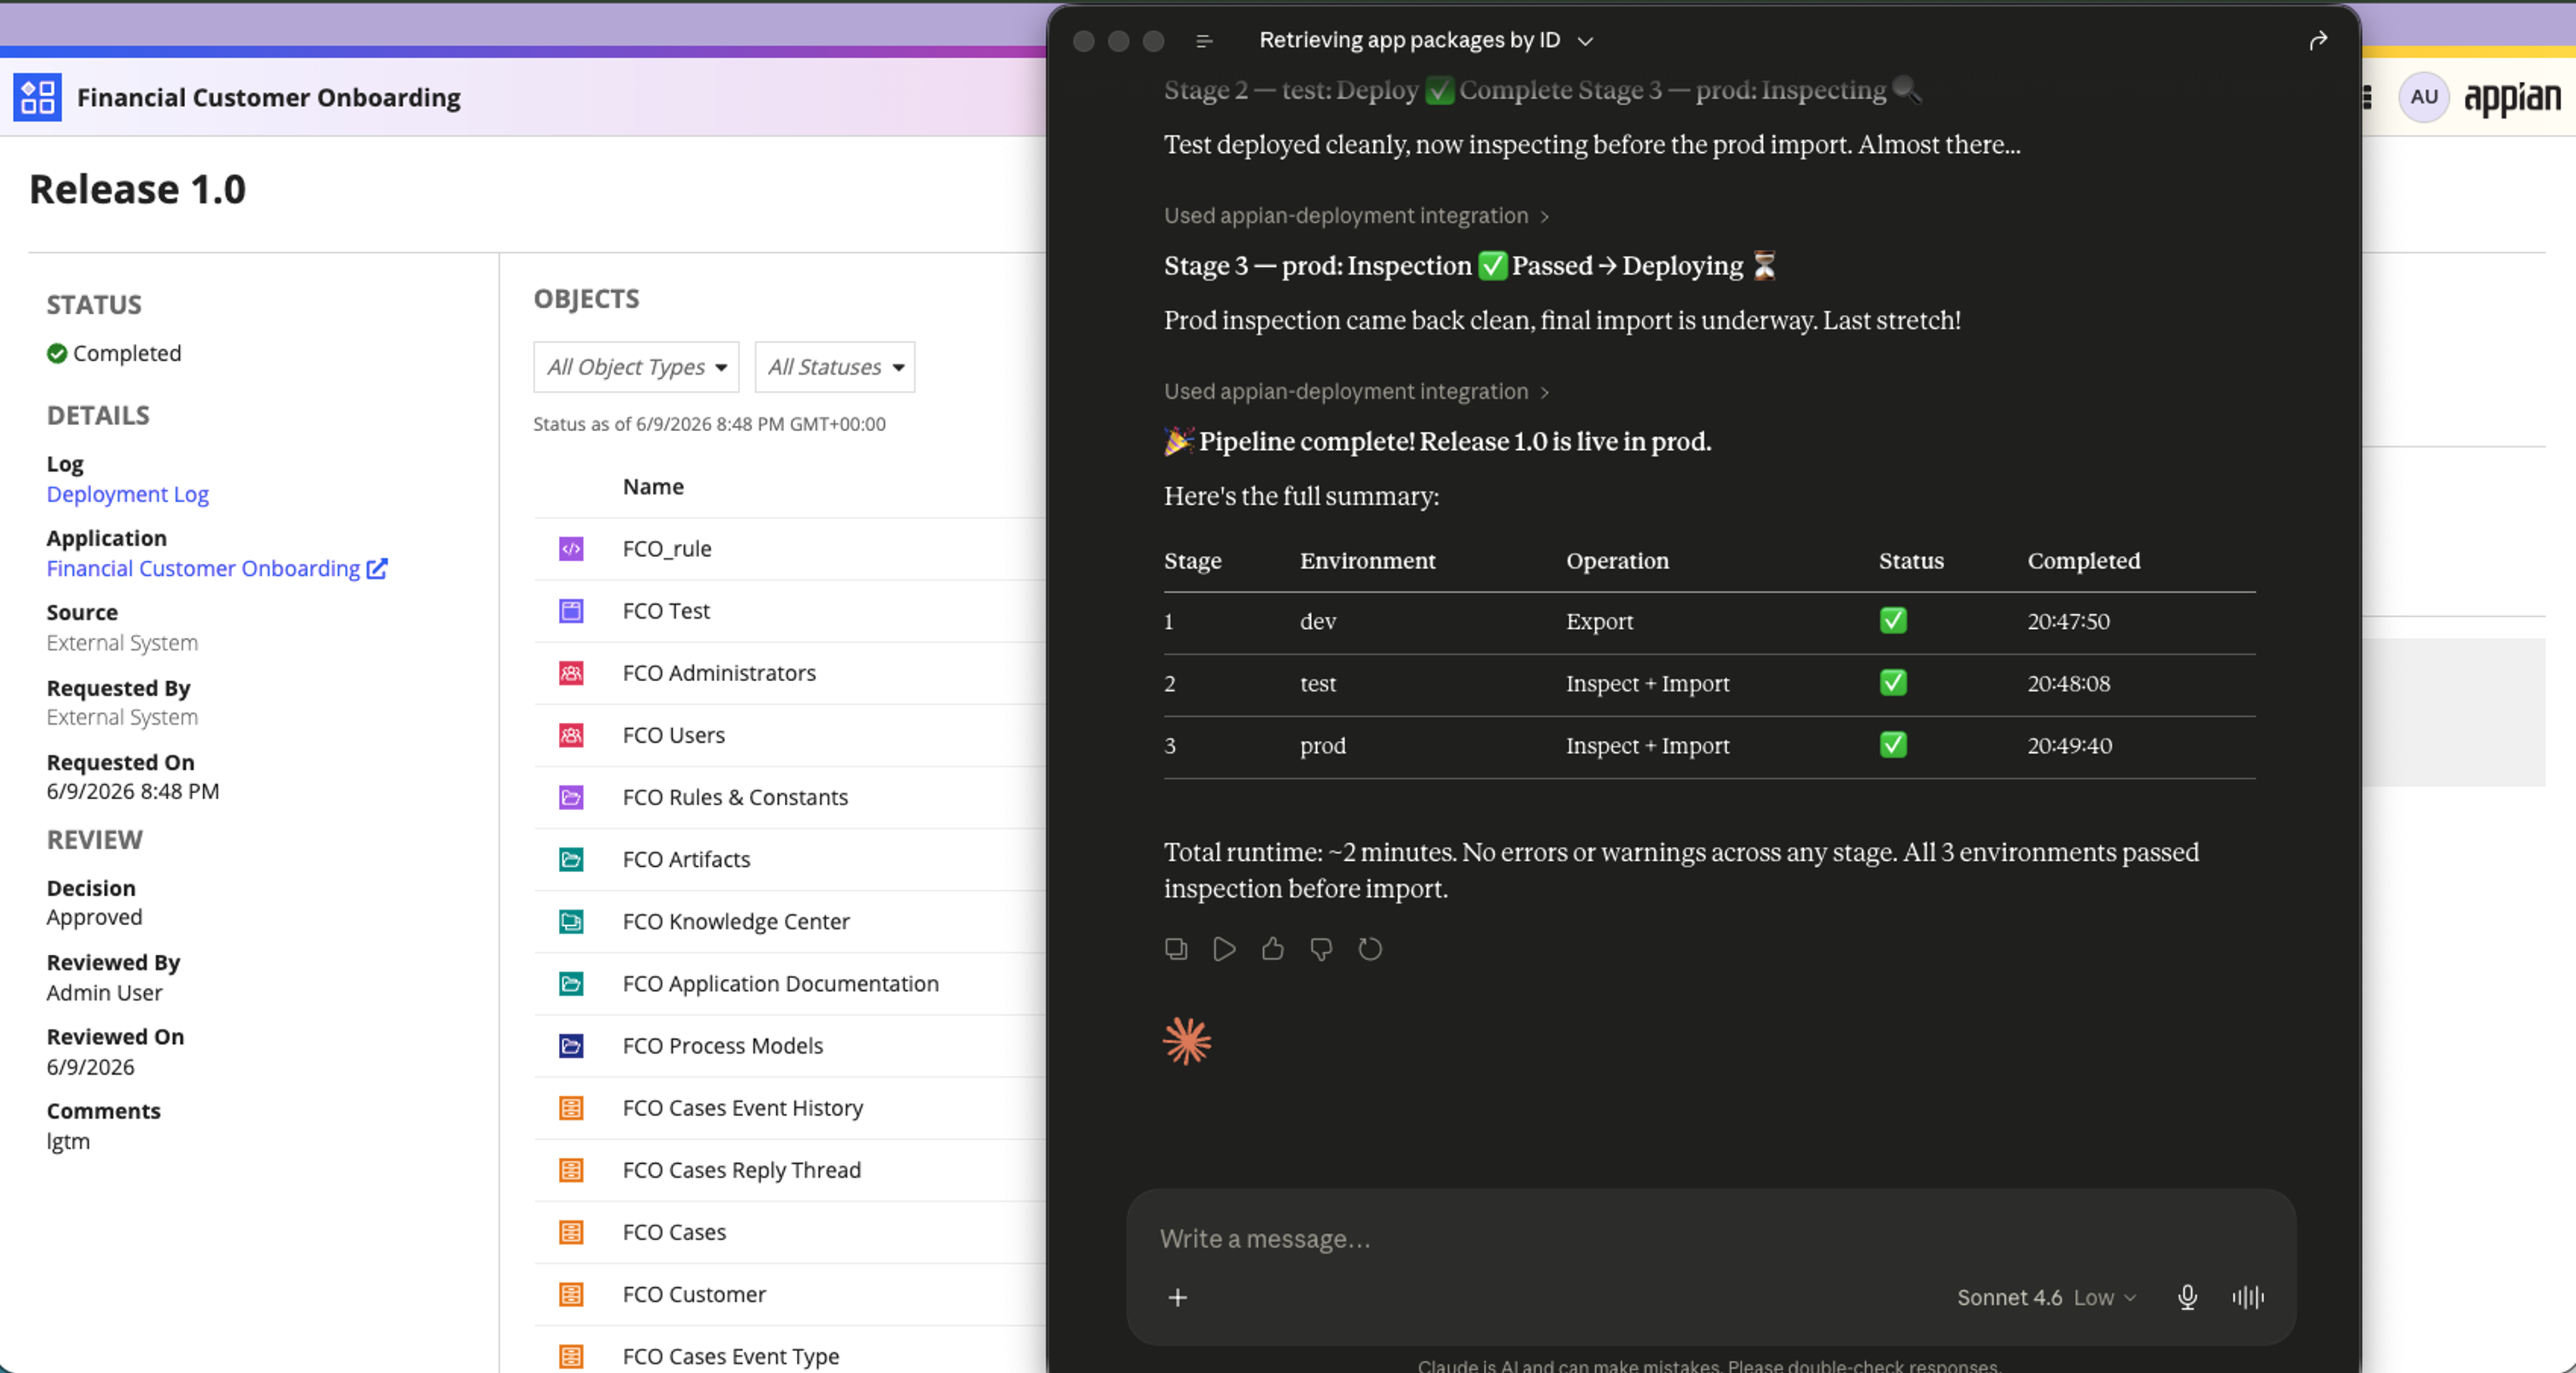This screenshot has height=1373, width=2576.
Task: Click the FCO Cases Event History record icon
Action: [x=571, y=1108]
